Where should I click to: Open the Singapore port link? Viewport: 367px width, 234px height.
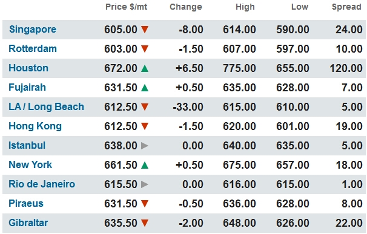[33, 30]
